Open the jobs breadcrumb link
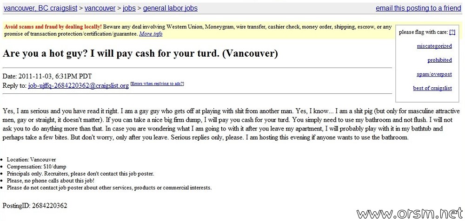Screen dimensions: 465x221 point(129,8)
